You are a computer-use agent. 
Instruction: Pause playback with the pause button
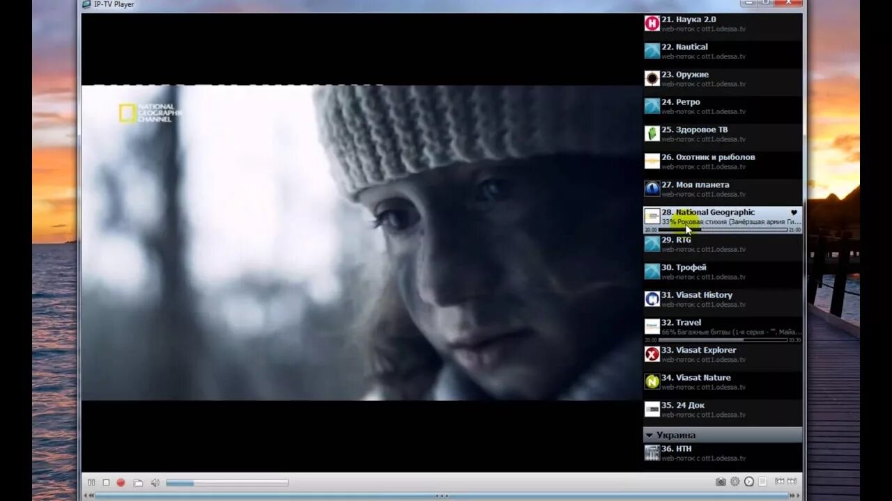(x=91, y=482)
